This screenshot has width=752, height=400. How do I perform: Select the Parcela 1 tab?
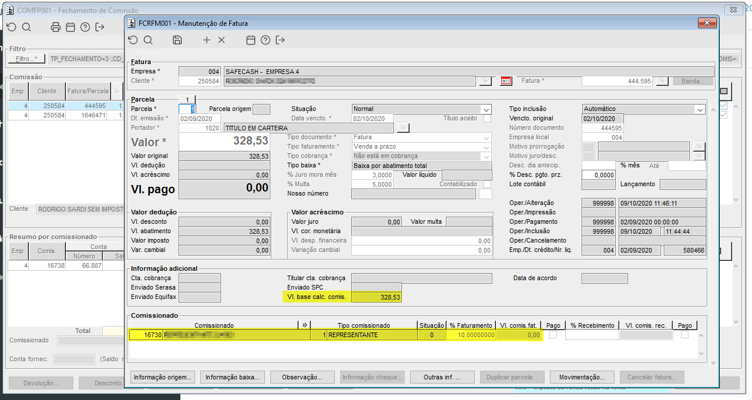(187, 99)
